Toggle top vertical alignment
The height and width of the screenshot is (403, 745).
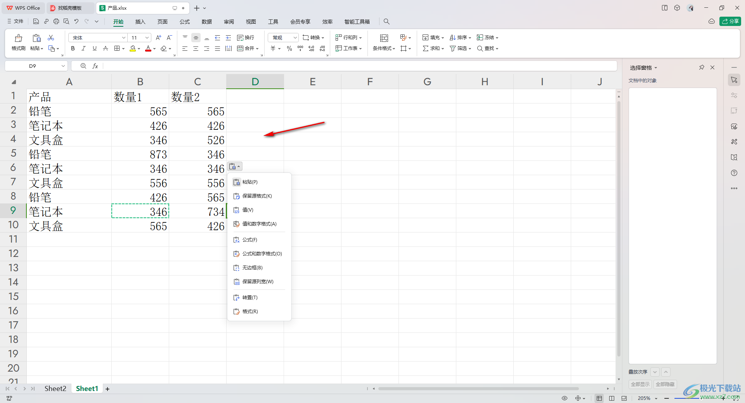(185, 38)
